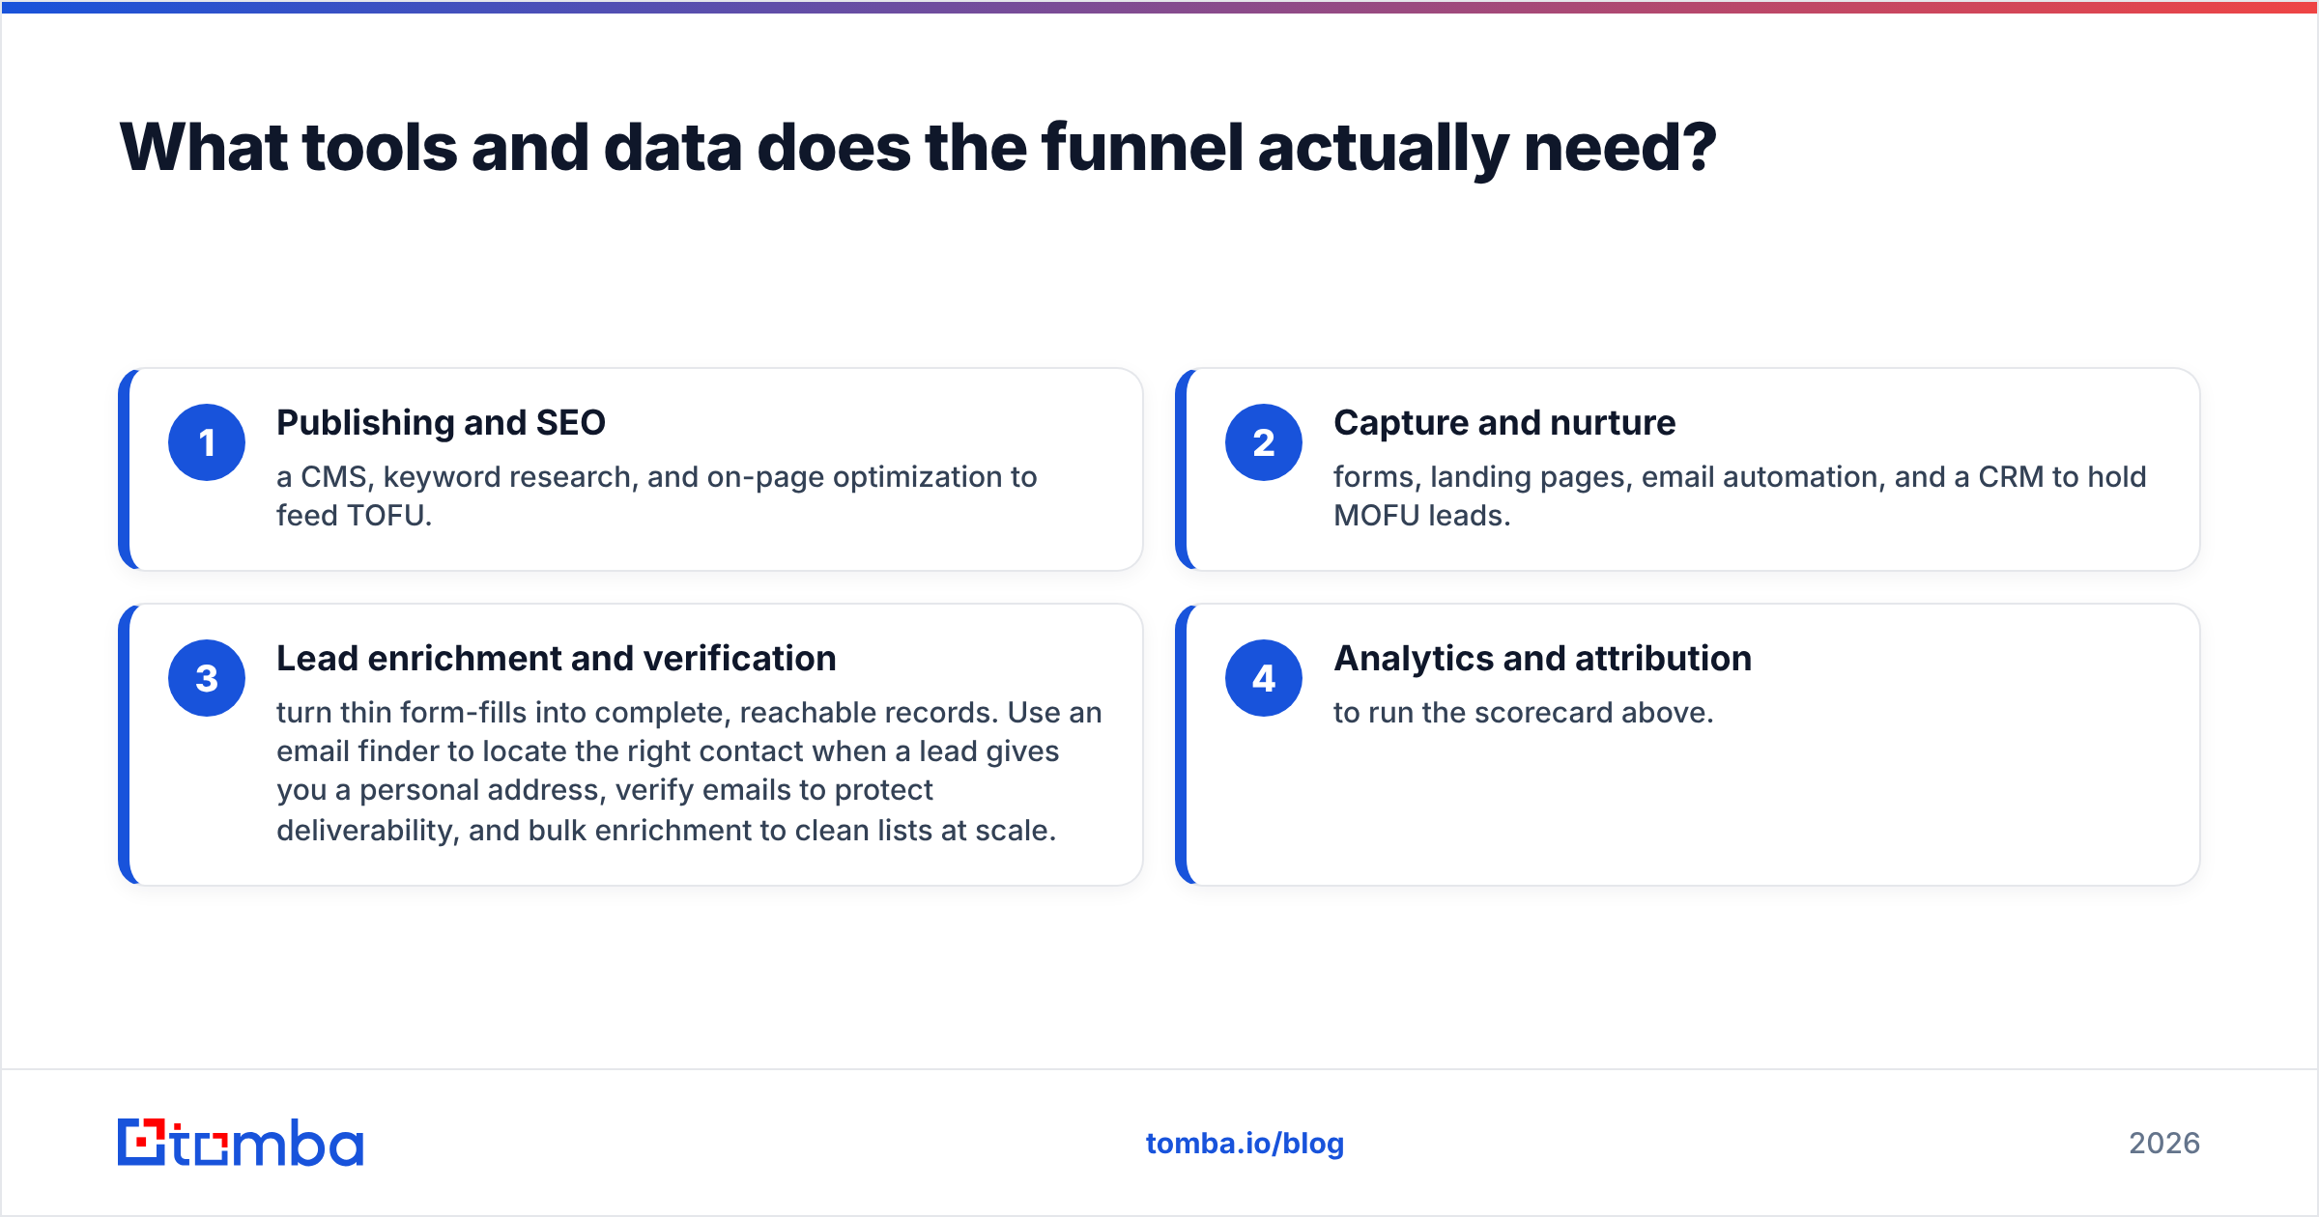Image resolution: width=2319 pixels, height=1217 pixels.
Task: Click the number 2 circle badge
Action: click(x=1264, y=442)
